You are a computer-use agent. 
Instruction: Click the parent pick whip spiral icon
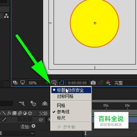[x=41, y=120]
